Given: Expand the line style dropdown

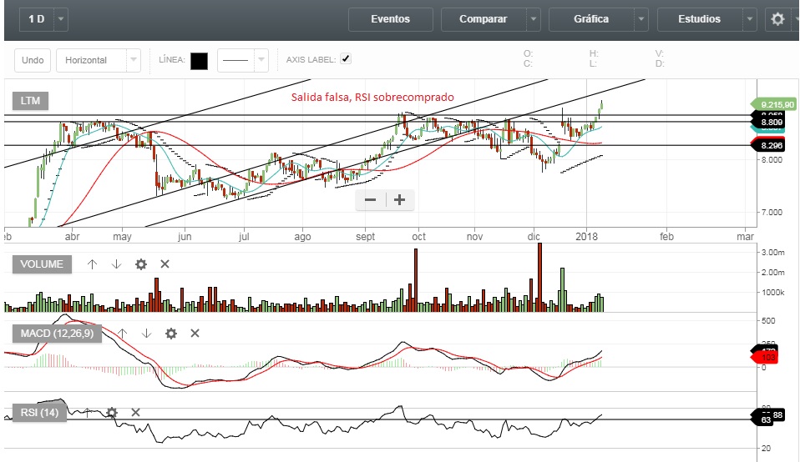Looking at the screenshot, I should tap(261, 60).
